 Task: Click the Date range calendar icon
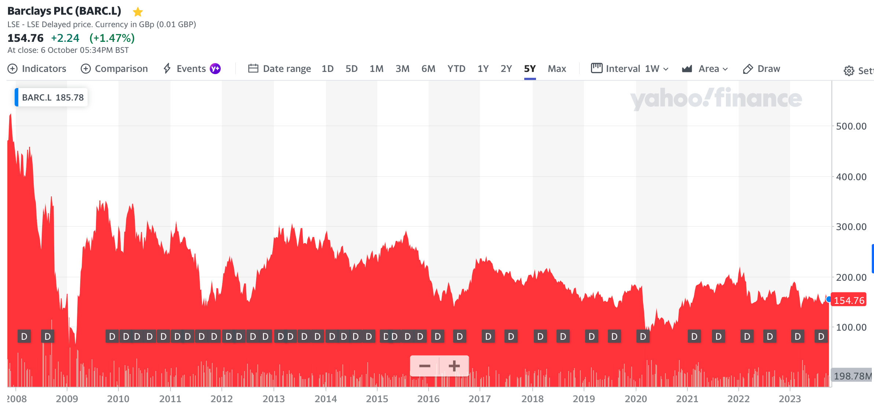coord(253,69)
